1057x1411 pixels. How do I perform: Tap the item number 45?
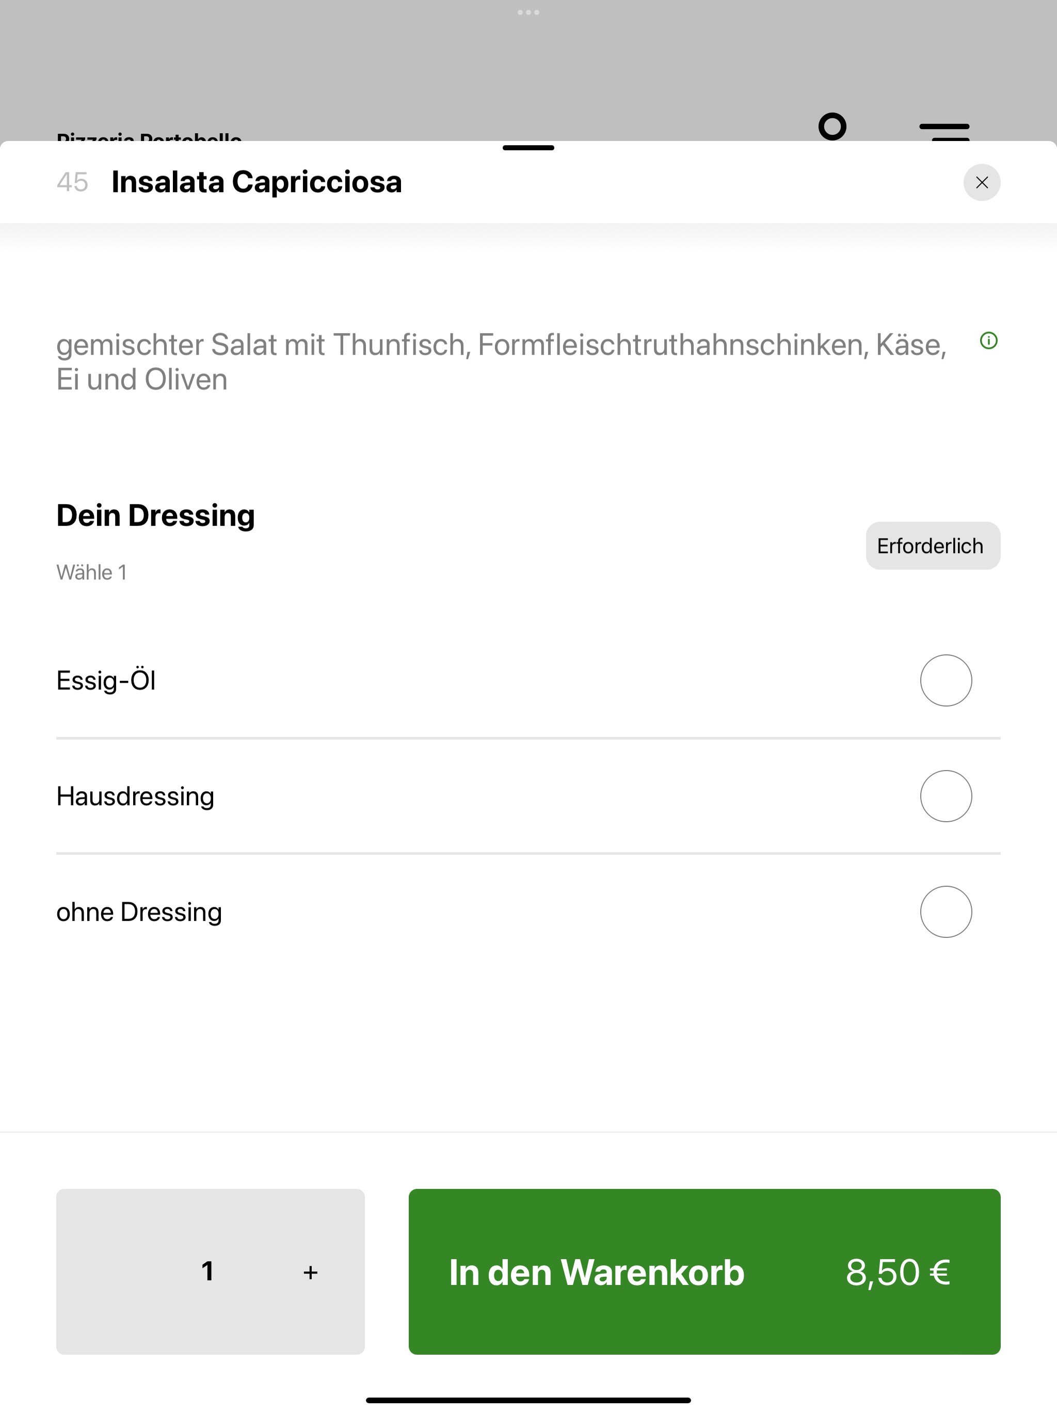click(72, 182)
